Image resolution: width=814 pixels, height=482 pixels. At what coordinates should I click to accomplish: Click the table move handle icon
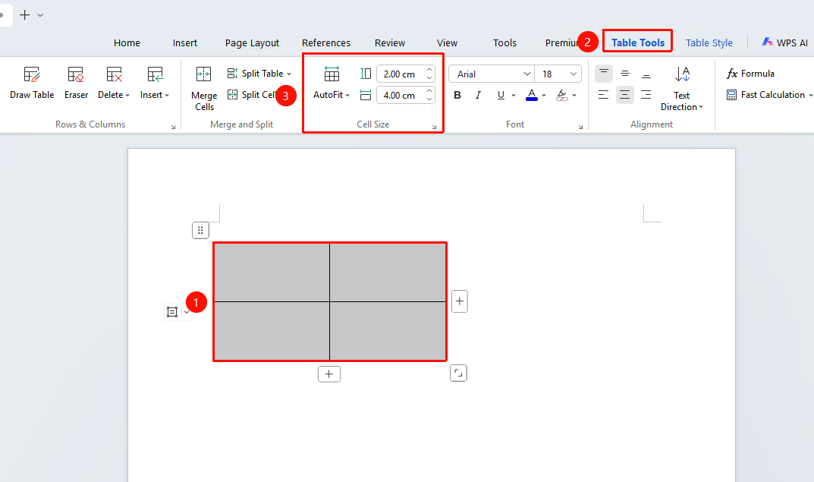(x=200, y=230)
